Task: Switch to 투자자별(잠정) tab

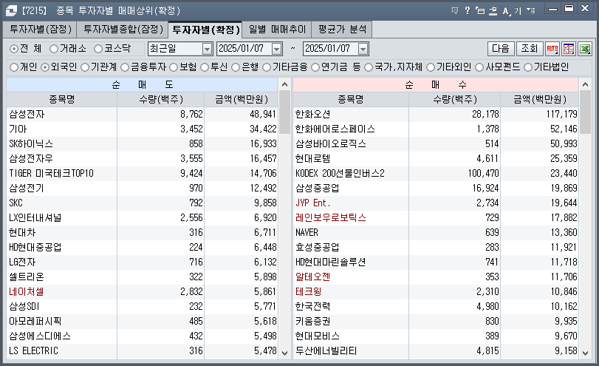Action: [40, 30]
